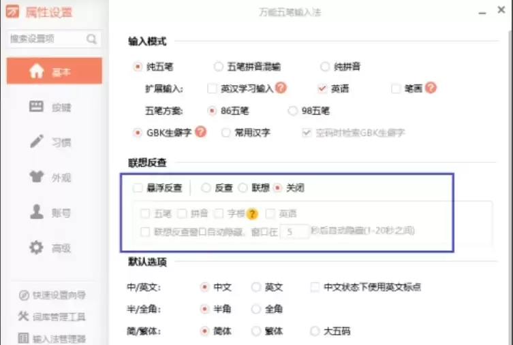Click help icon next to 笔画
This screenshot has height=345, width=513.
[x=431, y=88]
